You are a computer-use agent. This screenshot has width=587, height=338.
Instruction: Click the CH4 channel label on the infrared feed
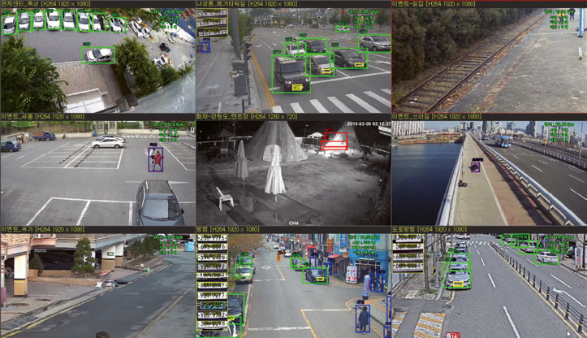pos(292,221)
